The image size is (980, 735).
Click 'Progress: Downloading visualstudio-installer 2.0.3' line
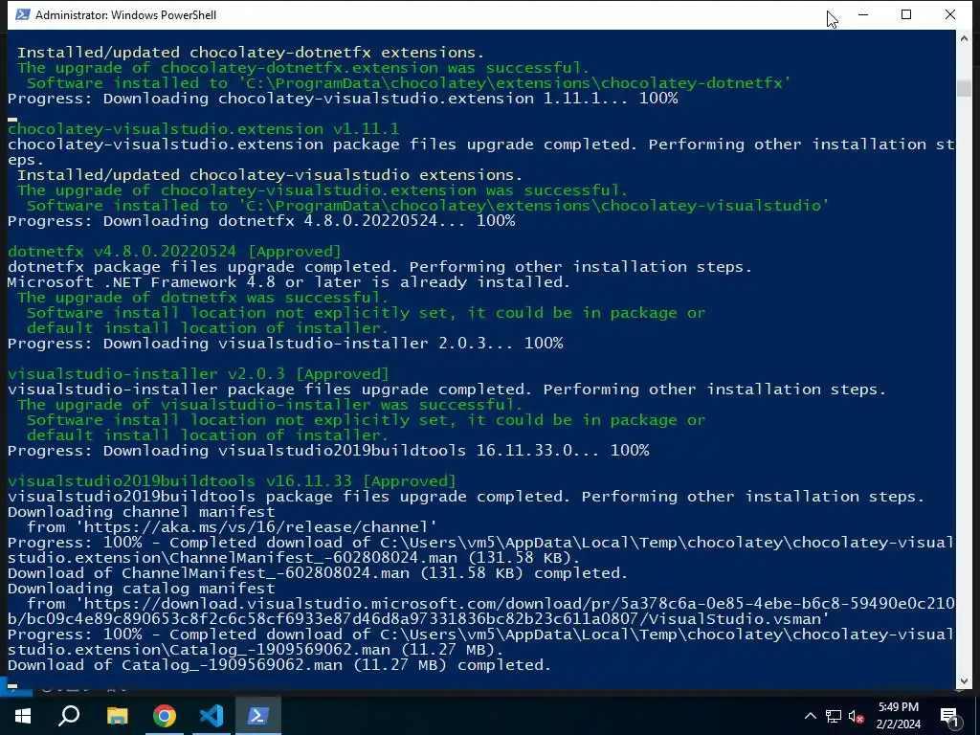click(285, 344)
